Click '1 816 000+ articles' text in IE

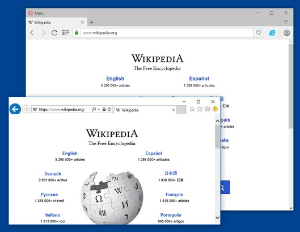pos(174,201)
